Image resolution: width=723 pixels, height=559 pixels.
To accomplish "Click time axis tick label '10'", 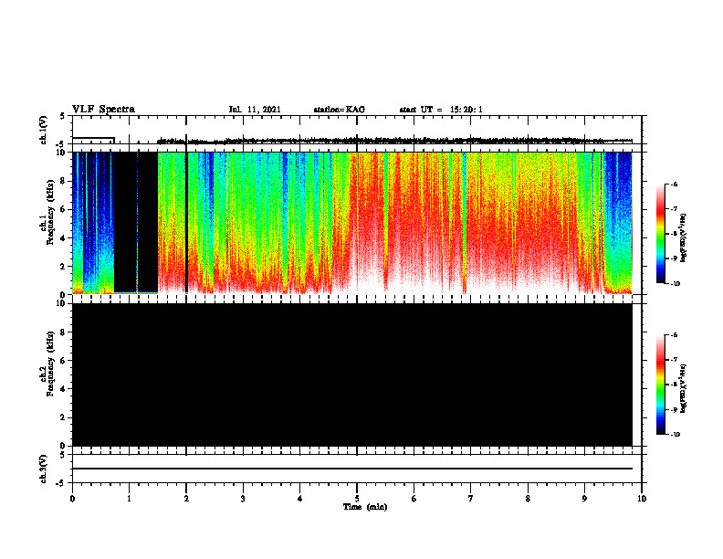I will 642,499.
